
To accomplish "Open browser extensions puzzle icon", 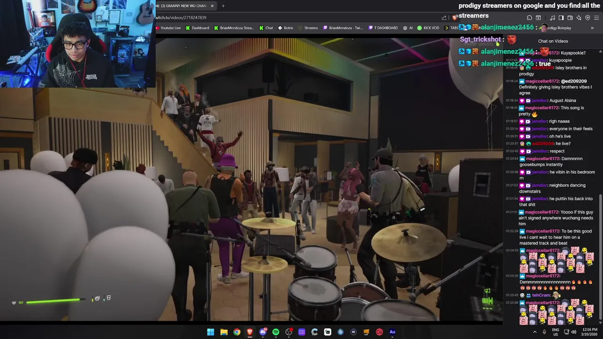I will (530, 18).
